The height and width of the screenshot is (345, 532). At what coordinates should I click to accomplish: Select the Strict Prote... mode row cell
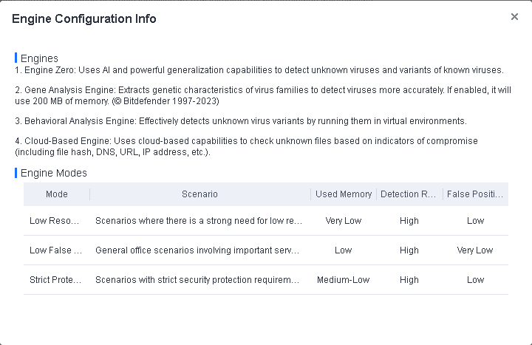coord(56,280)
